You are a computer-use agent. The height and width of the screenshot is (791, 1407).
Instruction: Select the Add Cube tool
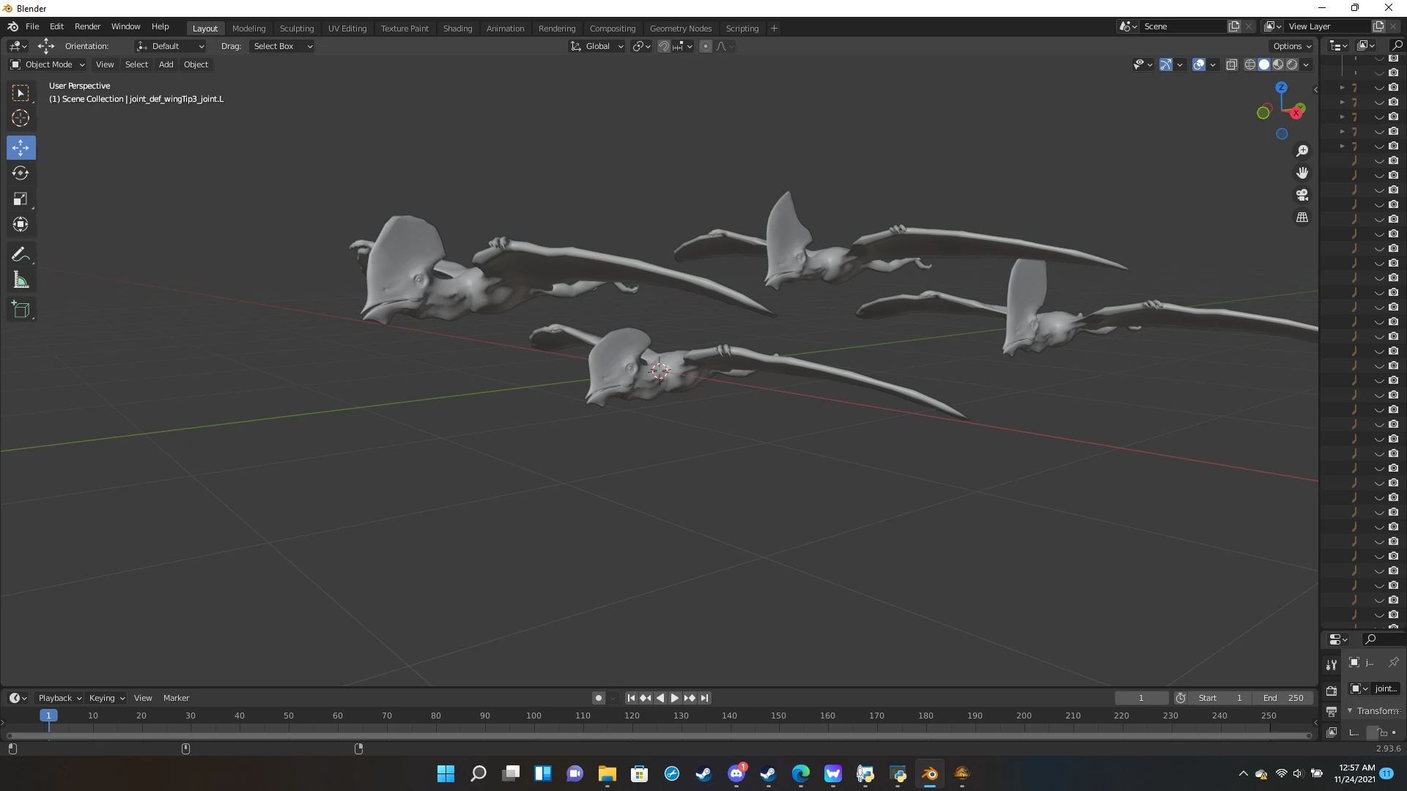click(21, 310)
